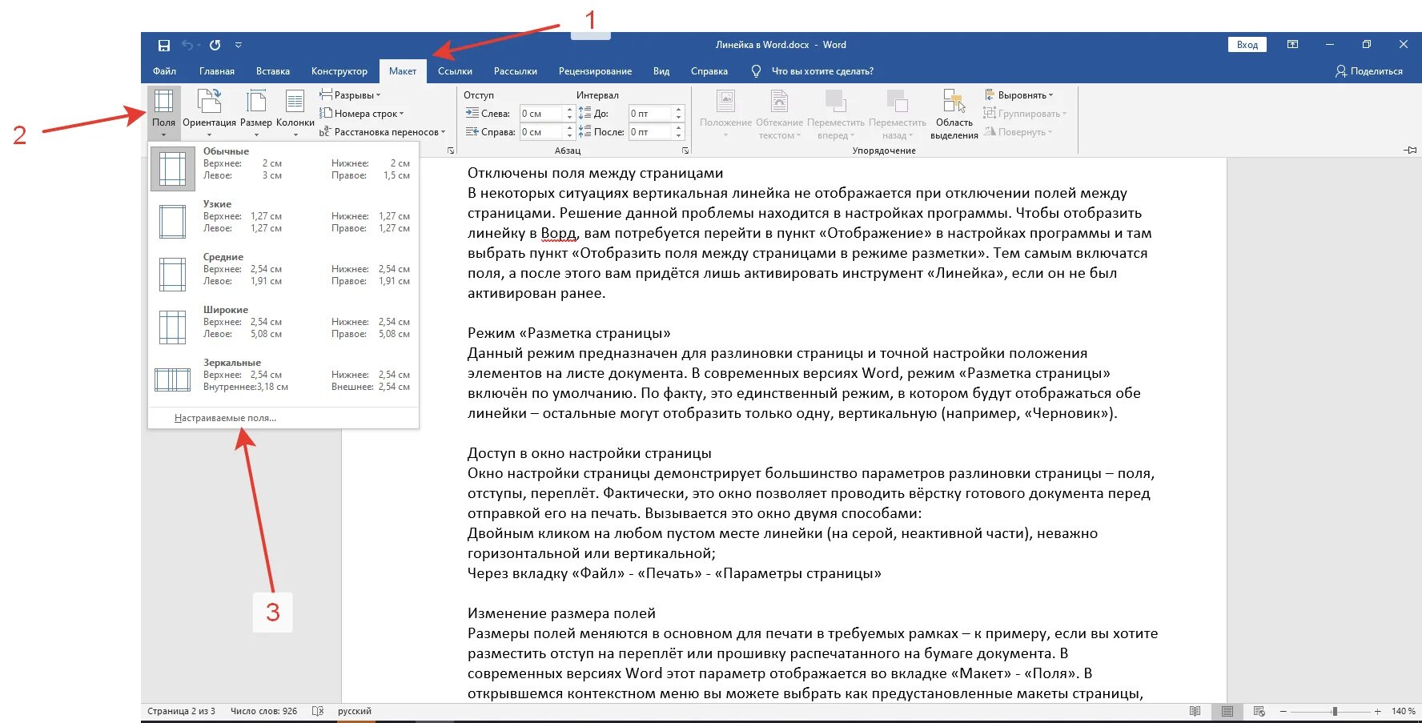Screen dimensions: 1422x723
Task: Switch to Read Mode view icon
Action: coord(1195,711)
